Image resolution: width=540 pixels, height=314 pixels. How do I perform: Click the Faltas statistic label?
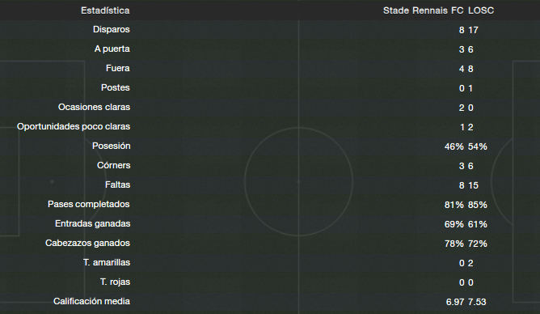point(118,185)
